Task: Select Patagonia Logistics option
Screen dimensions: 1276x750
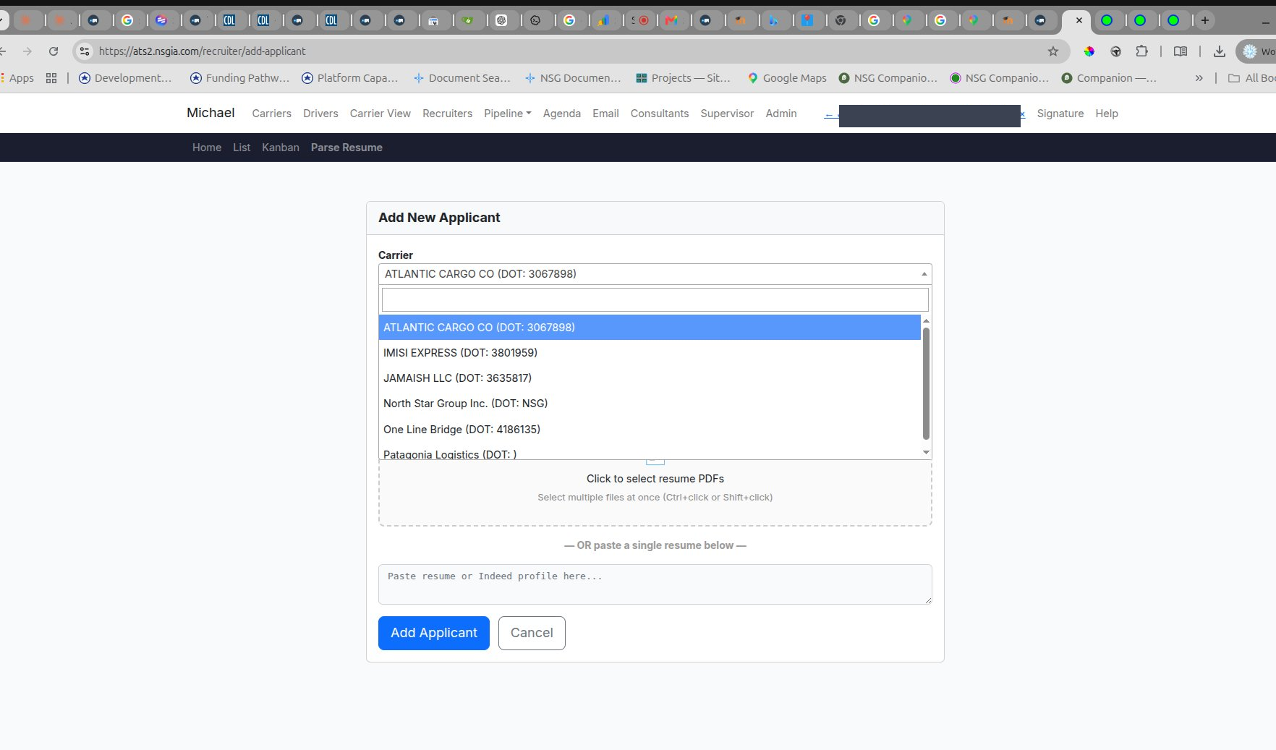Action: (x=650, y=453)
